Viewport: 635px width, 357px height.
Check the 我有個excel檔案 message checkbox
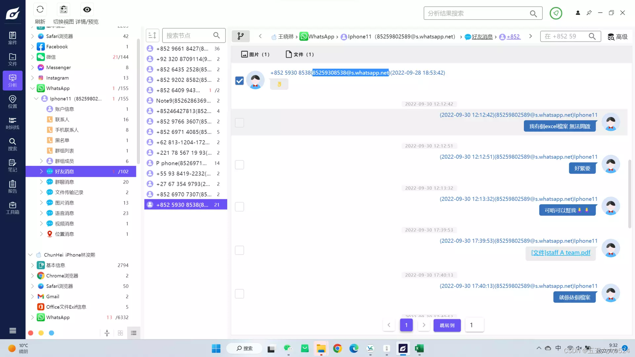(239, 123)
